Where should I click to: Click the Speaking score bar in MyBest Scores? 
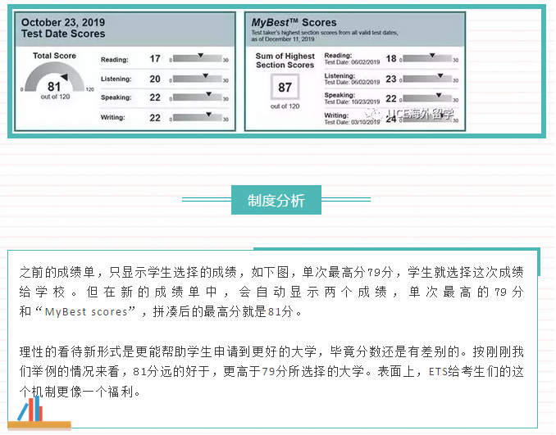pos(428,98)
